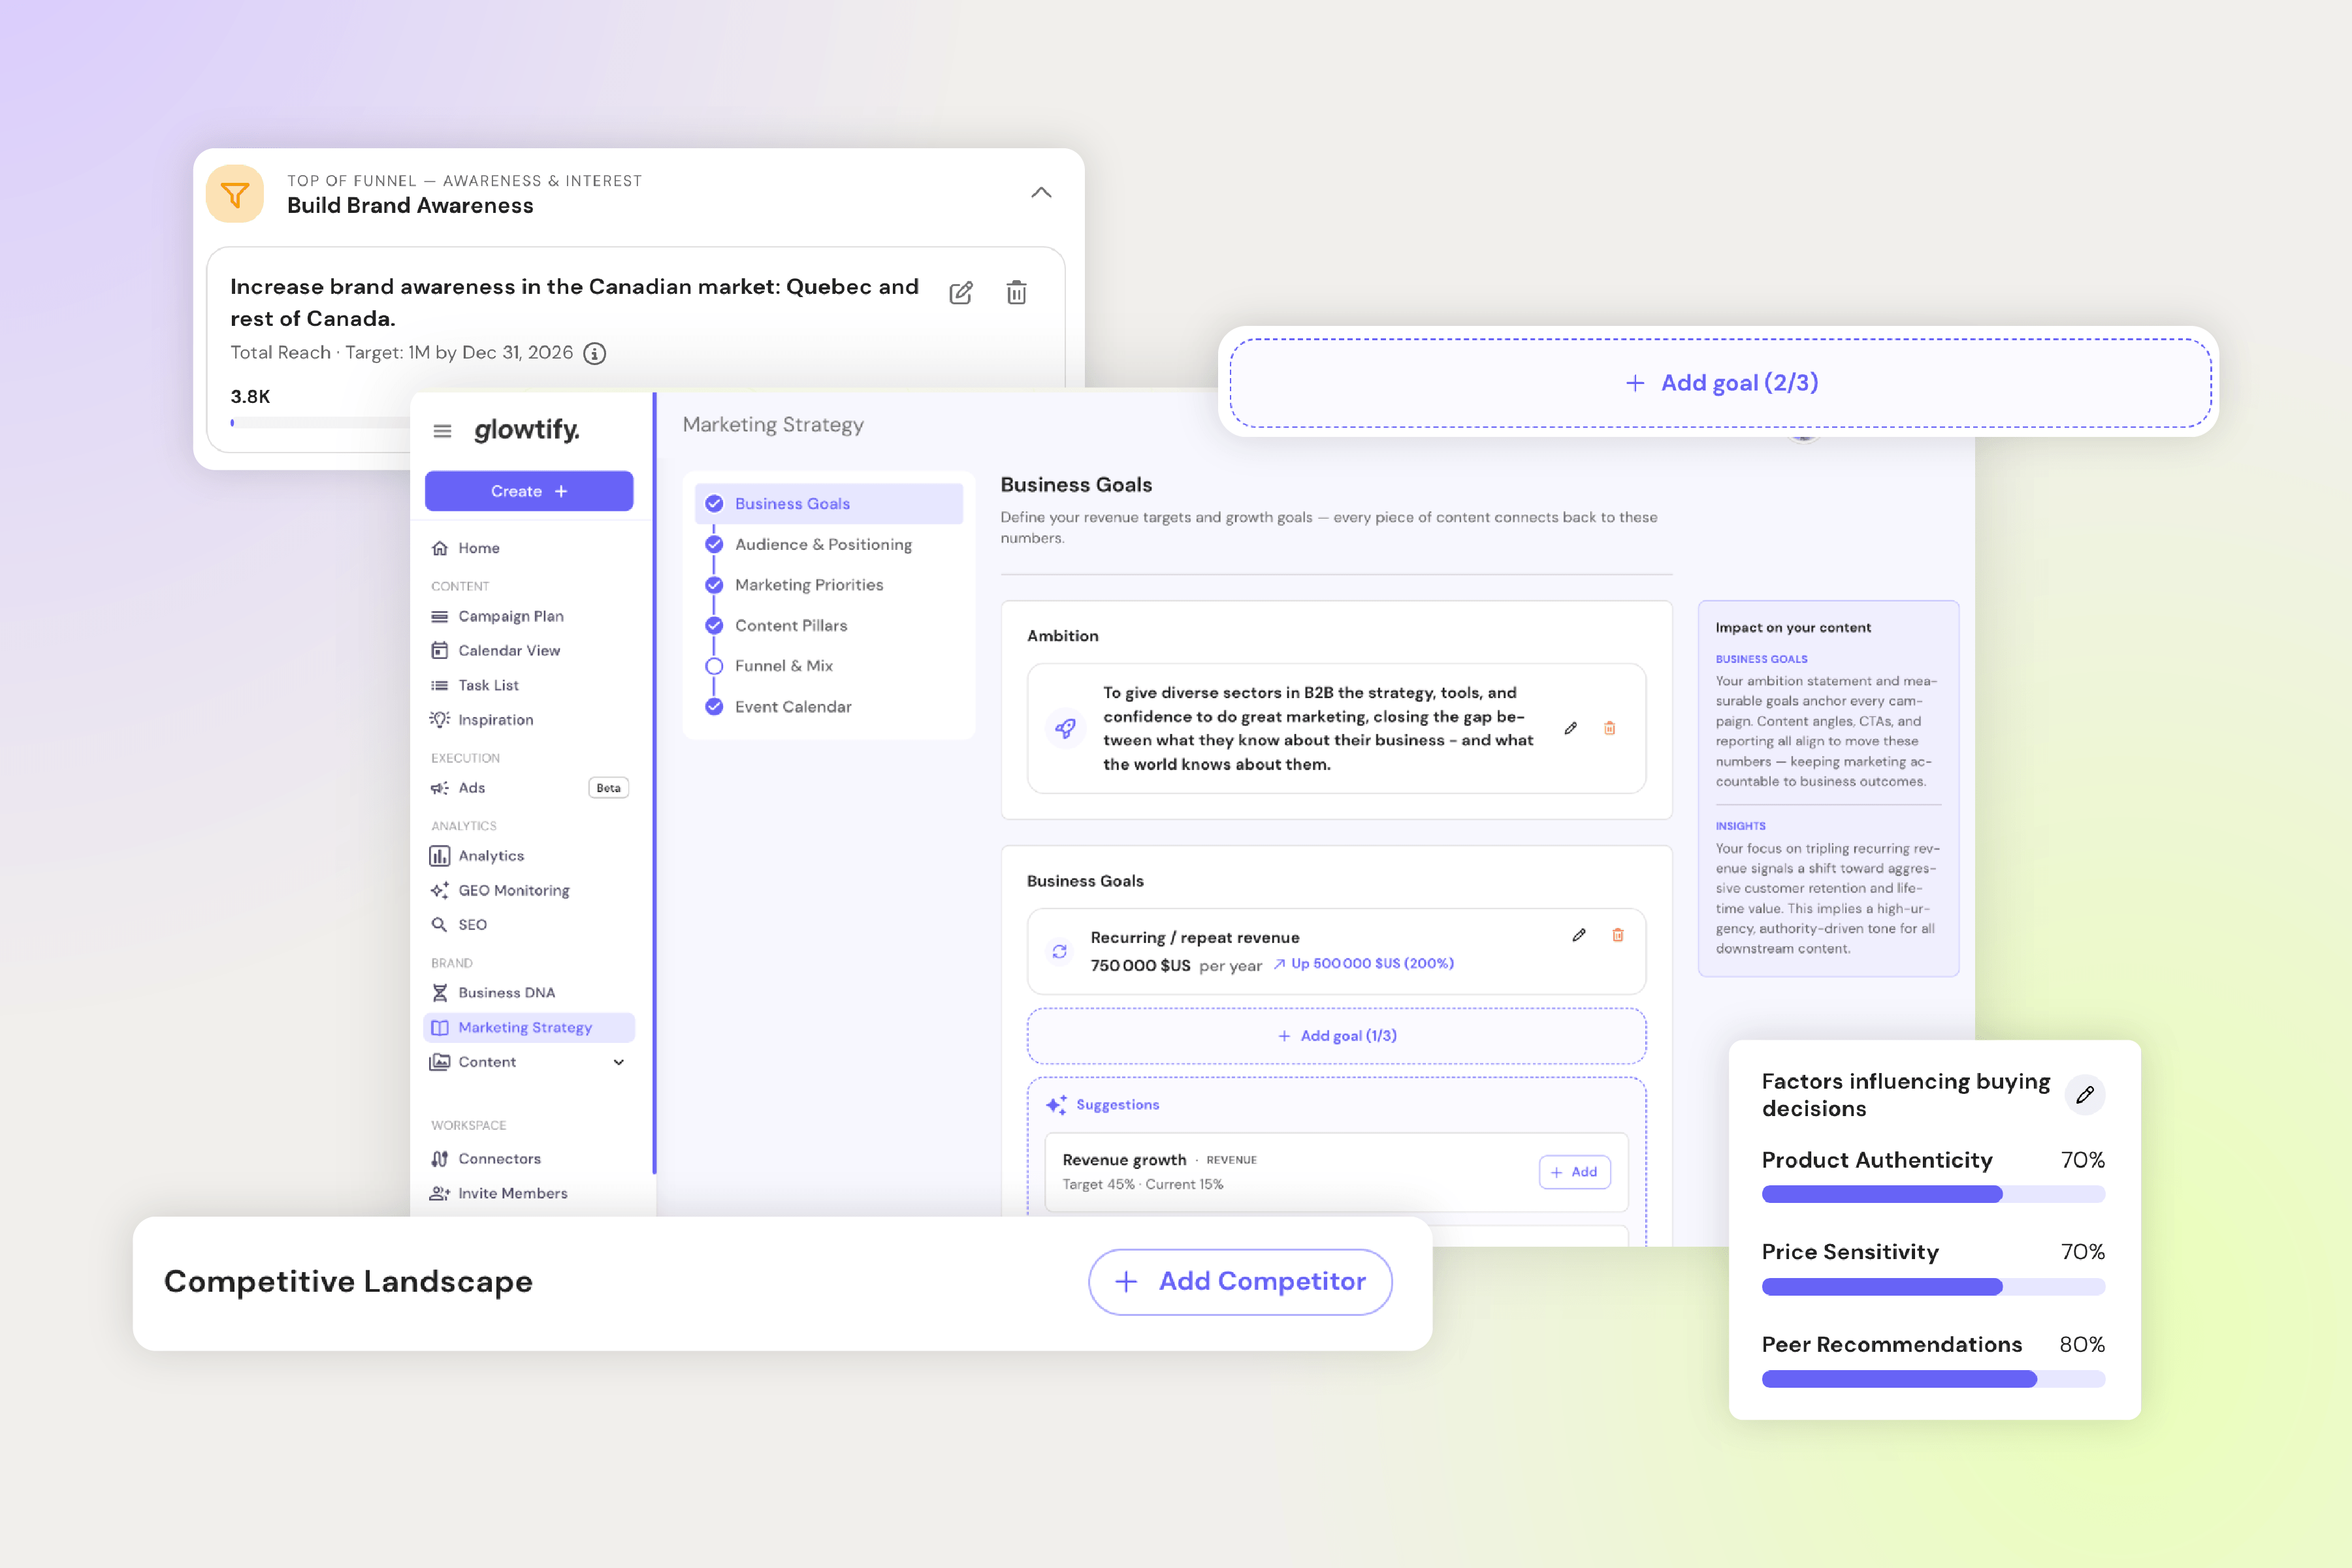Click the Beta badge next to Ads

point(608,788)
